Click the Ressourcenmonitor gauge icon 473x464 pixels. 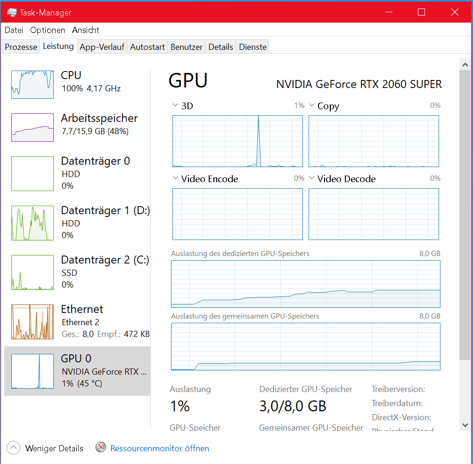pos(101,448)
